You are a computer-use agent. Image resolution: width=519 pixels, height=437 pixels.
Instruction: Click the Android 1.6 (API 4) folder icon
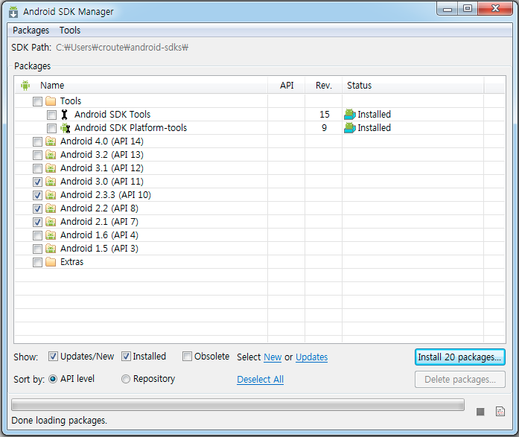point(51,235)
